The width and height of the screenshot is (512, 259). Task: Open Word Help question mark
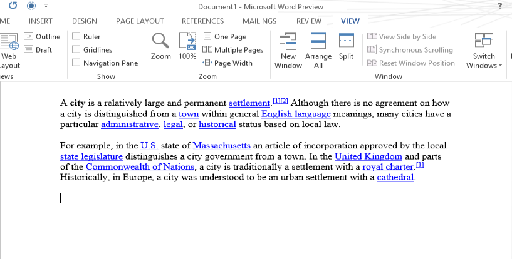[x=500, y=6]
